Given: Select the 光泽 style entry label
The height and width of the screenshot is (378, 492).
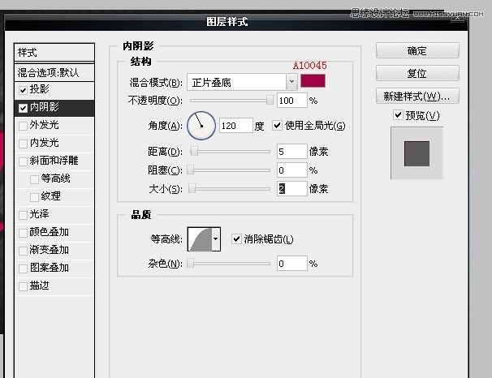Looking at the screenshot, I should tap(39, 214).
